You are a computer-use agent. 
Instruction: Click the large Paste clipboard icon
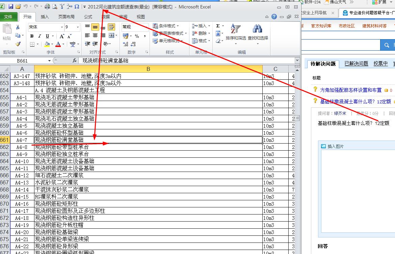click(x=7, y=29)
